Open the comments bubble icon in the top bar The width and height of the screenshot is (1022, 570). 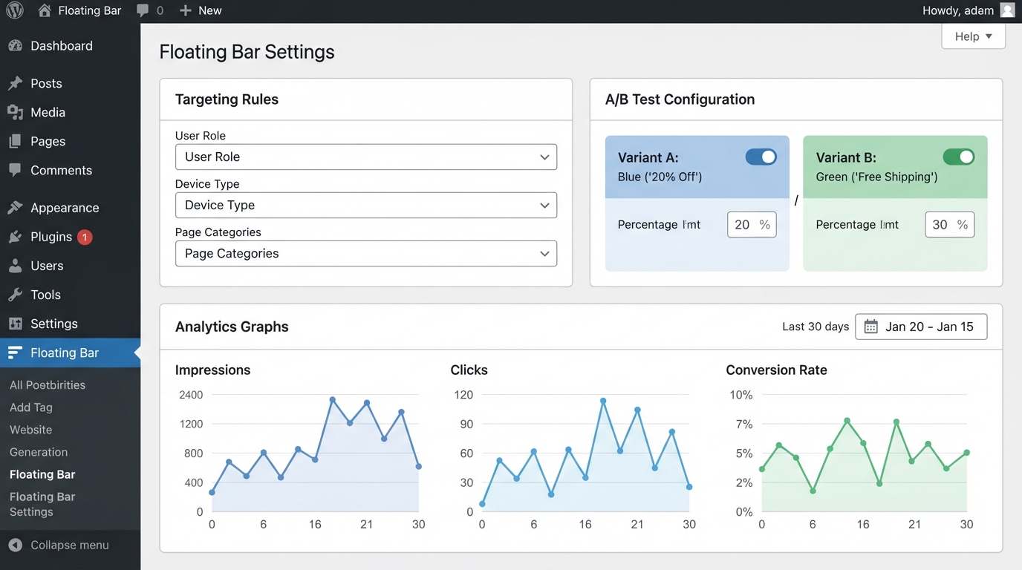(x=141, y=10)
